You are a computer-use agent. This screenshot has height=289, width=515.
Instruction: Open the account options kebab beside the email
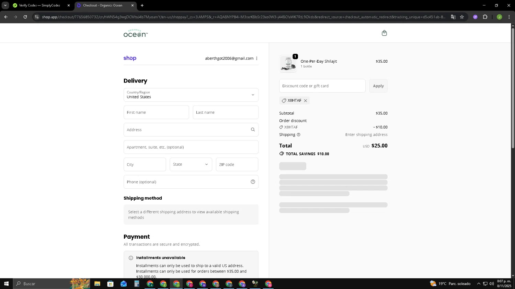tap(256, 58)
